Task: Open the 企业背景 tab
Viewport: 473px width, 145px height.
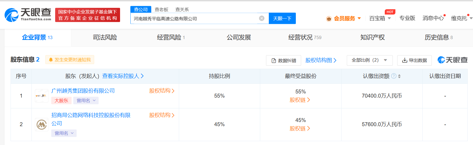Action: tap(38, 37)
